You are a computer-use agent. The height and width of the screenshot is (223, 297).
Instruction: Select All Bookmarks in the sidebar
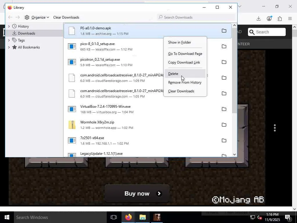click(x=34, y=47)
